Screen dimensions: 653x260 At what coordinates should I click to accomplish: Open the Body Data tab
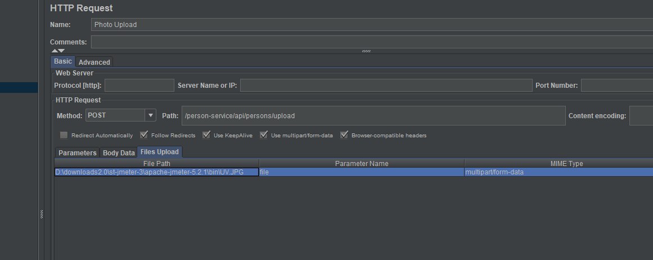coord(119,153)
